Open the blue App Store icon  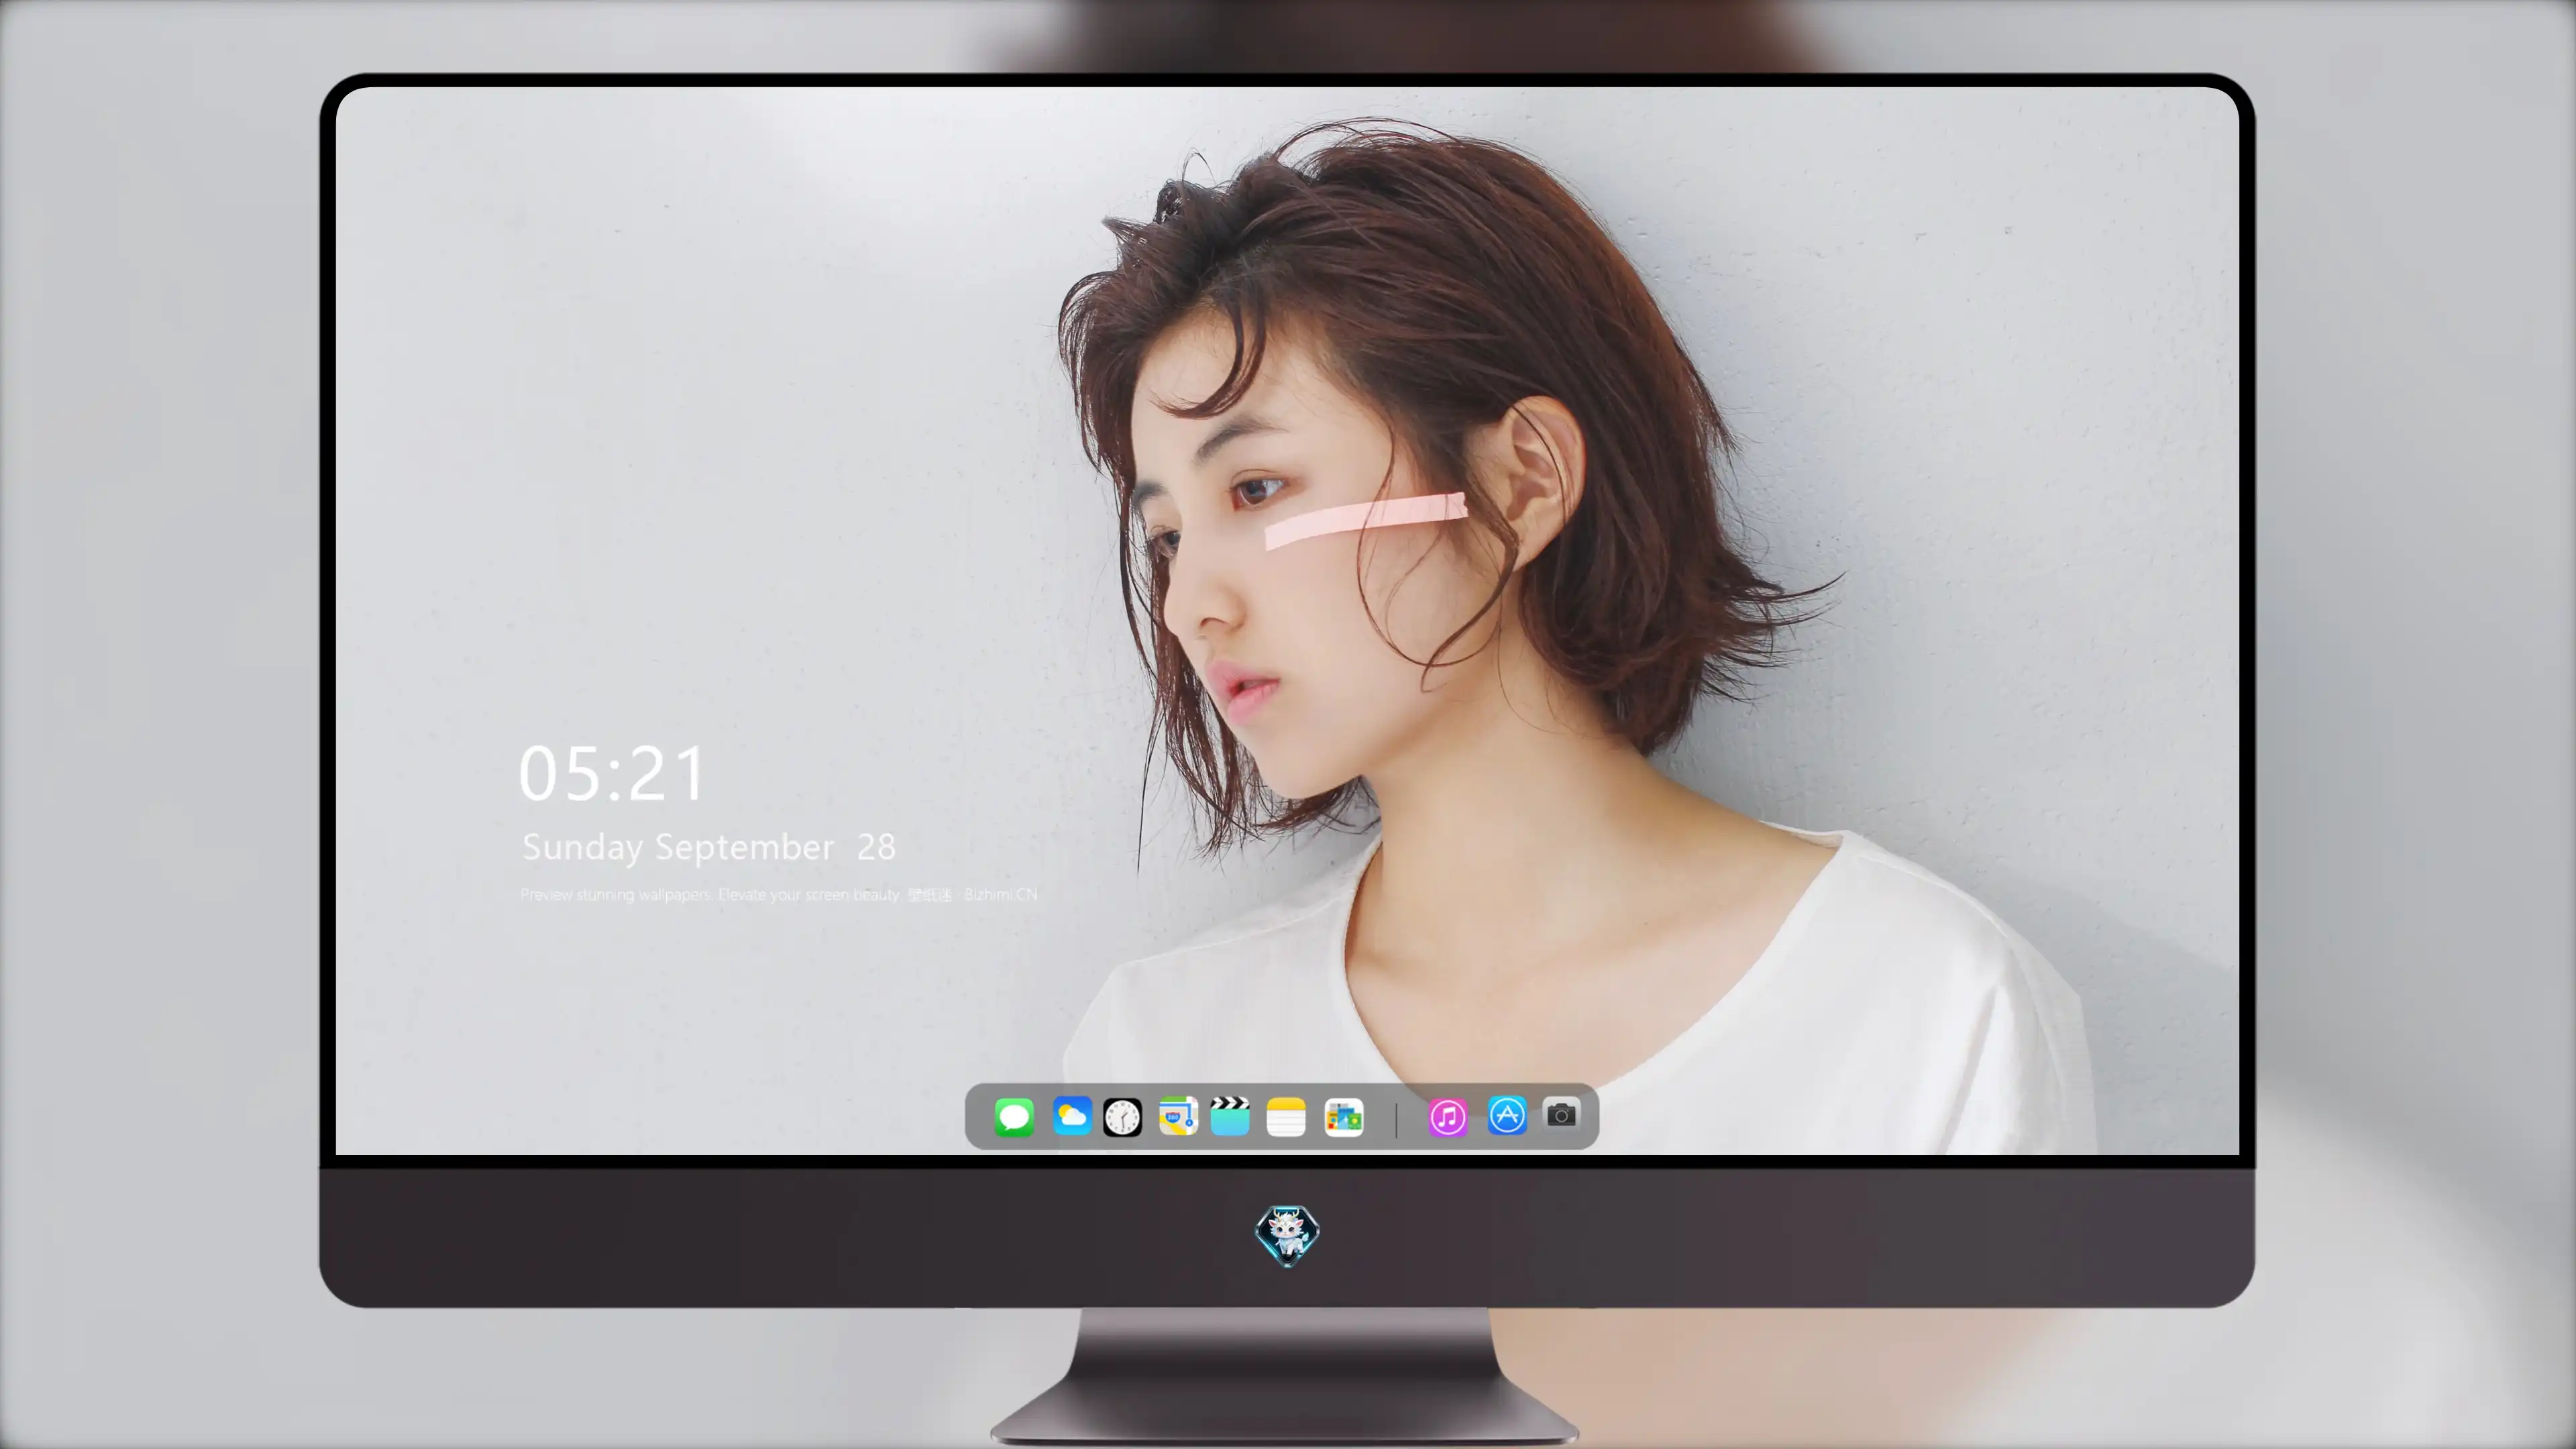(1507, 1116)
